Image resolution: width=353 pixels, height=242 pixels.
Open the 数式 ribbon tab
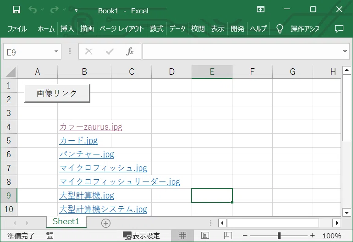pos(157,29)
